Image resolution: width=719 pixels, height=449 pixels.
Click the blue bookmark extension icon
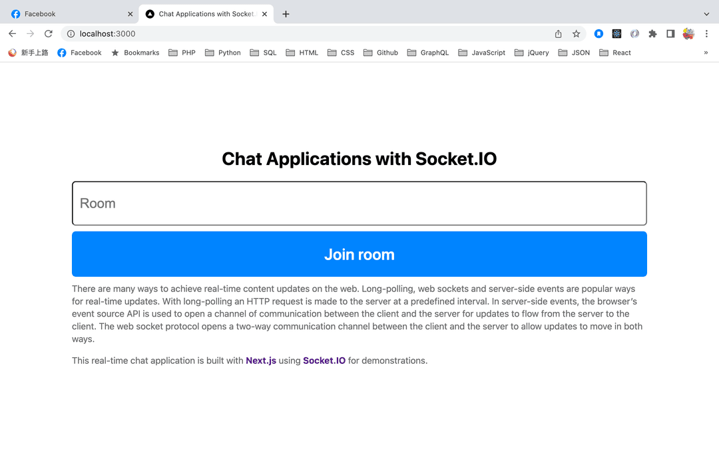pyautogui.click(x=599, y=34)
